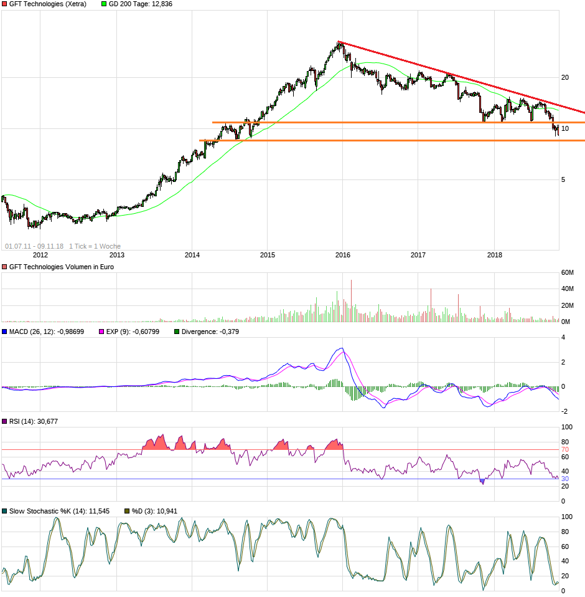Click the MACD axis value 4
Screen dimensions: 585x597
point(563,337)
